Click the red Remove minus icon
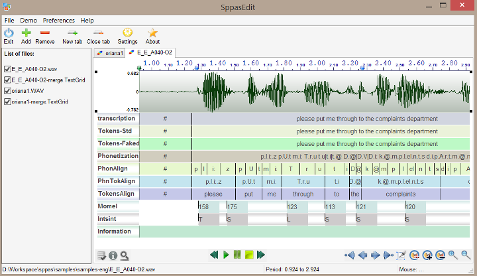 click(45, 33)
